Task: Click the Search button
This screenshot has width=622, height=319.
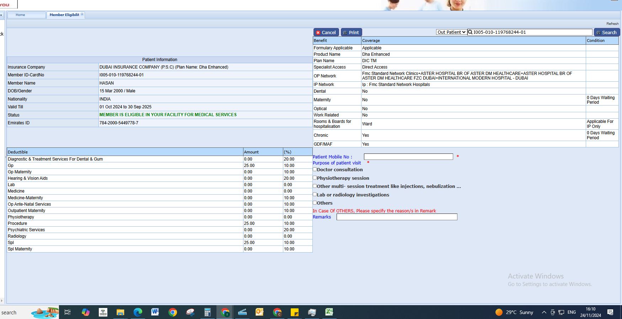Action: [x=606, y=32]
